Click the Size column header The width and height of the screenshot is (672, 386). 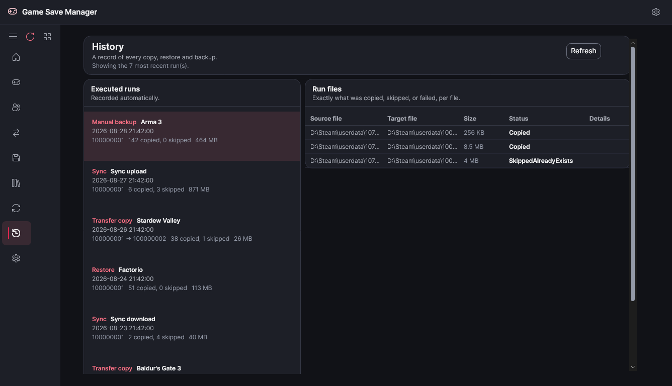pyautogui.click(x=470, y=119)
